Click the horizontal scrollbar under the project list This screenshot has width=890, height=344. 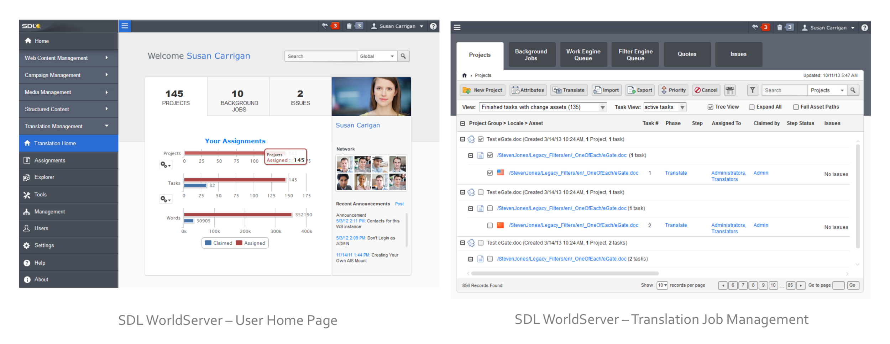[565, 274]
